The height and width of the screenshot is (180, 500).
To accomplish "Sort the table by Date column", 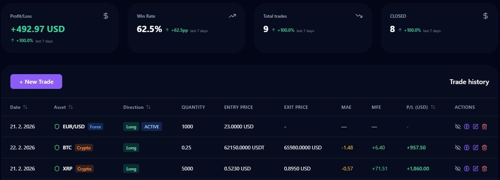I will [19, 107].
